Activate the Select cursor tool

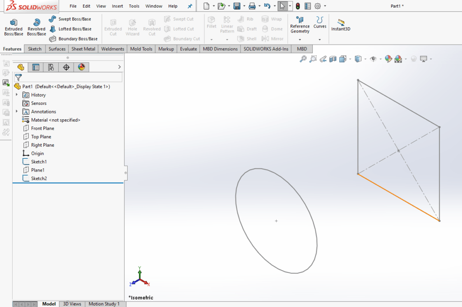tap(282, 6)
